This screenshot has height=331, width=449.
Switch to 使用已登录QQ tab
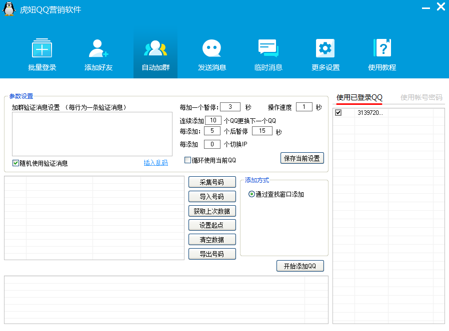tap(359, 97)
